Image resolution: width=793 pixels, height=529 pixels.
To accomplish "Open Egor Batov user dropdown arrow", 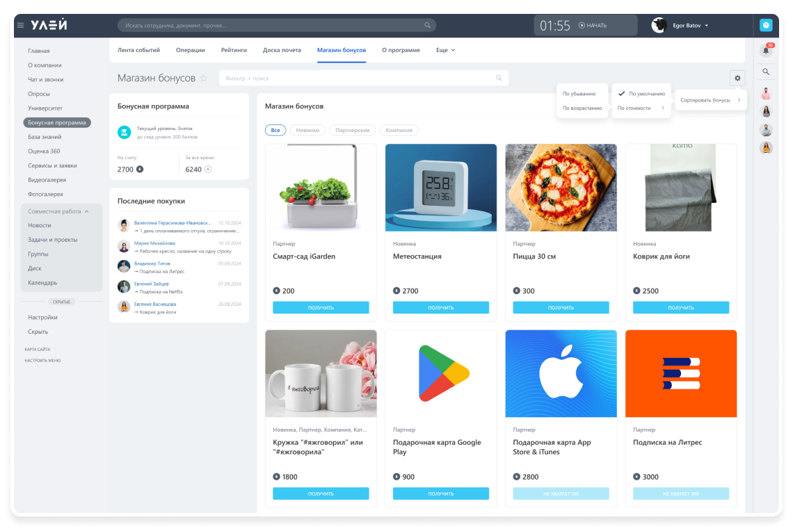I will 707,25.
